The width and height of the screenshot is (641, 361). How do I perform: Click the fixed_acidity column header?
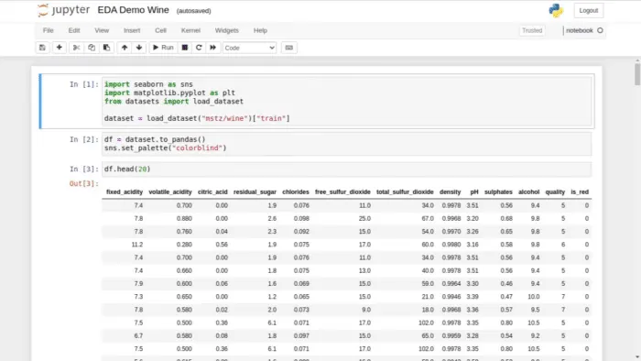[125, 191]
